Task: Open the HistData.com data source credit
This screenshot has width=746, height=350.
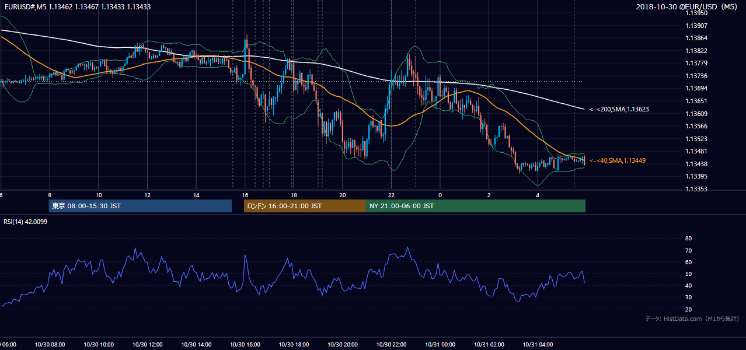Action: click(x=692, y=318)
